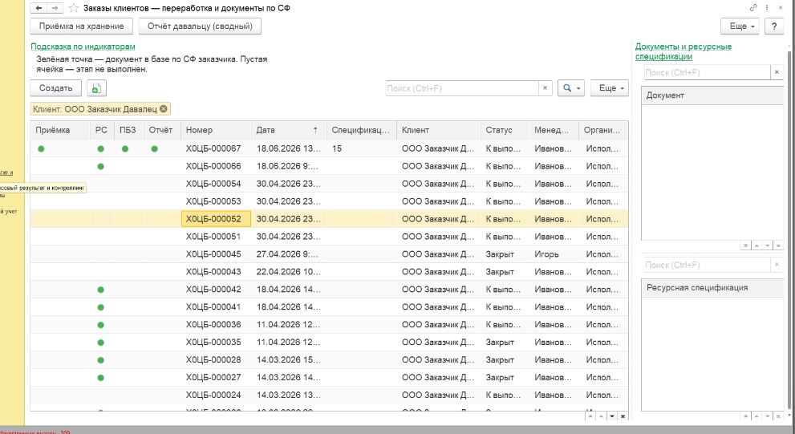Copy the link to this form

pos(753,7)
